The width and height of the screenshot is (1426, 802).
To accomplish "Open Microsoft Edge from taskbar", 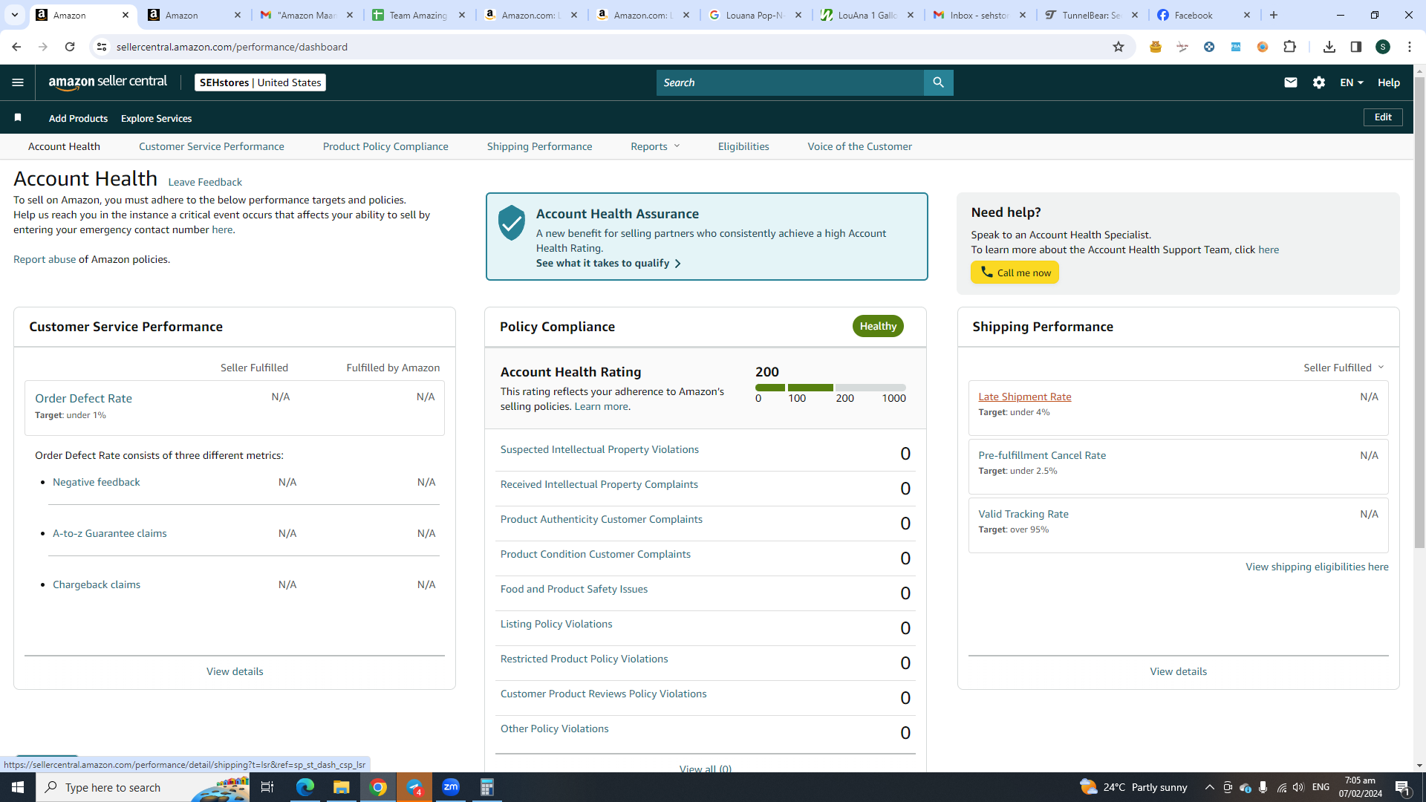I will tap(305, 787).
